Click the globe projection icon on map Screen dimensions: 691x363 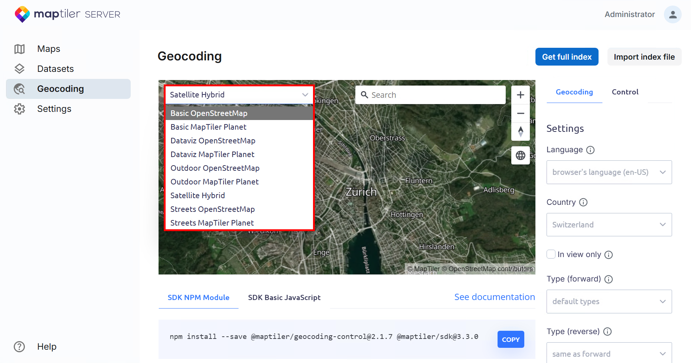pos(520,156)
